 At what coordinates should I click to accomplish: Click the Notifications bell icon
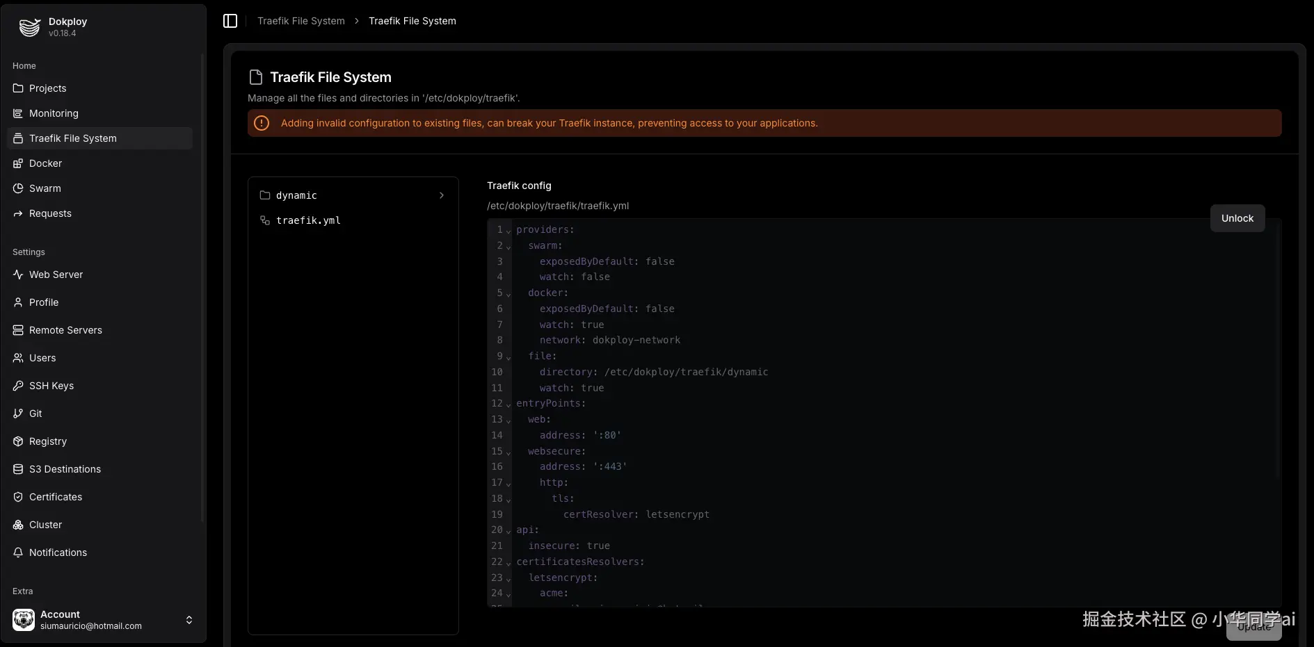point(18,552)
